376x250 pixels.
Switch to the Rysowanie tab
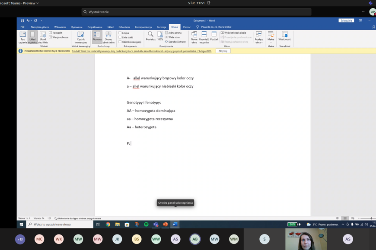77,27
